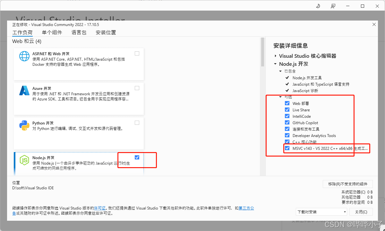Open the 许可证 license link
The height and width of the screenshot is (231, 385).
[x=100, y=208]
